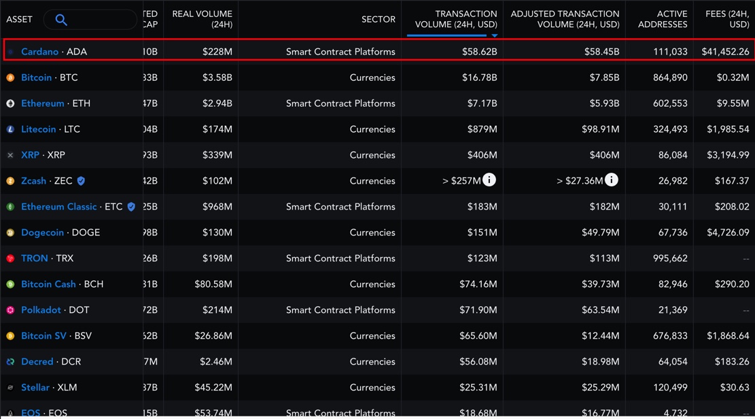Click Cardano sector Smart Contract Platforms
The height and width of the screenshot is (419, 755).
(x=340, y=52)
